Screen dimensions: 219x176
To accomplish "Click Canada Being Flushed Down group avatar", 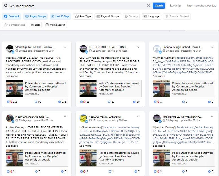I will [157, 49].
